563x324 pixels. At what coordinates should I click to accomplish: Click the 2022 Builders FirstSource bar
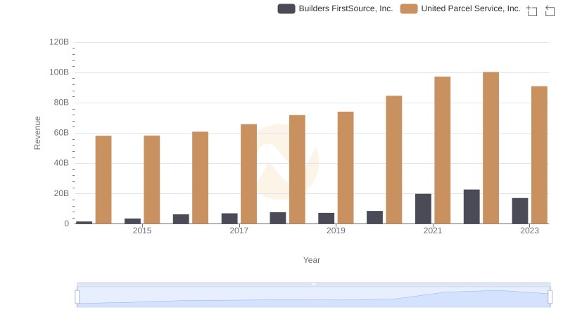pos(472,207)
